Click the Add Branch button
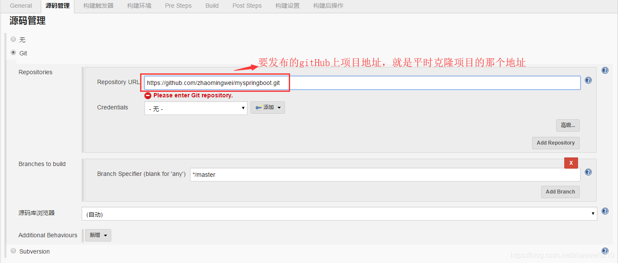 coord(560,192)
